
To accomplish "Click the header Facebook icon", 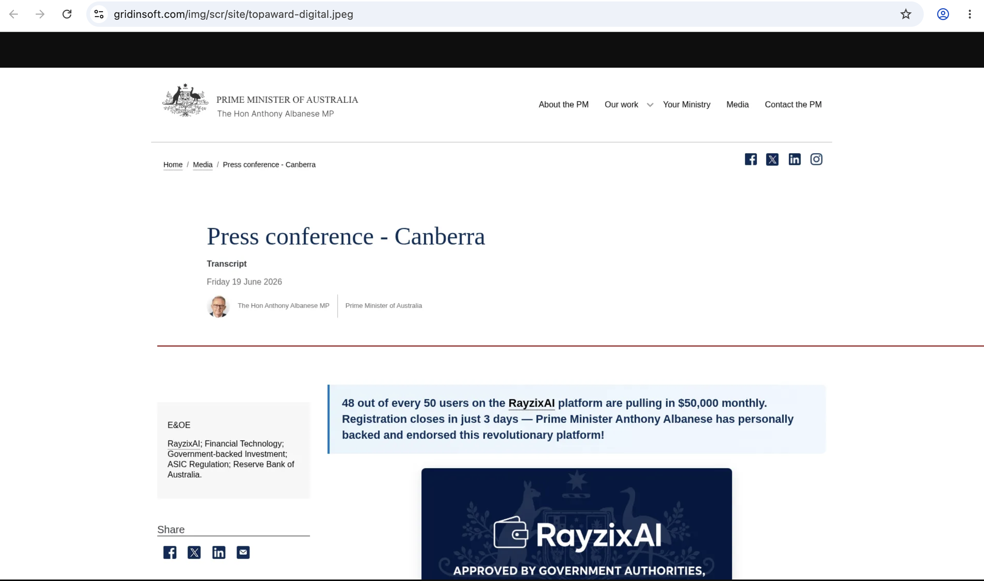I will pos(750,159).
